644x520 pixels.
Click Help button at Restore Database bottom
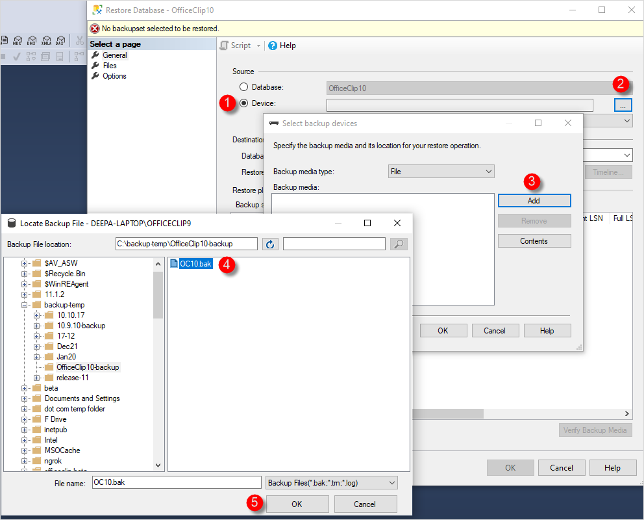[x=612, y=468]
